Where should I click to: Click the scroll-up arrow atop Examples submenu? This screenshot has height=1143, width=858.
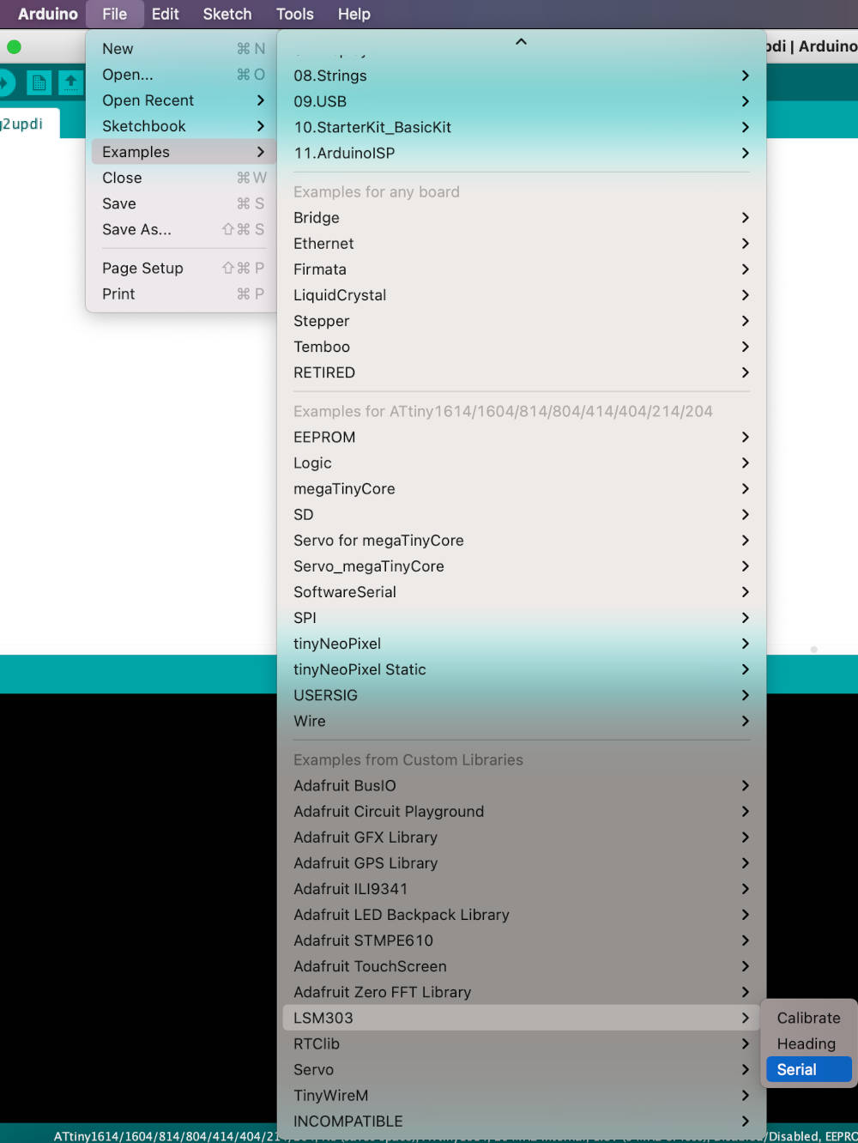tap(521, 41)
